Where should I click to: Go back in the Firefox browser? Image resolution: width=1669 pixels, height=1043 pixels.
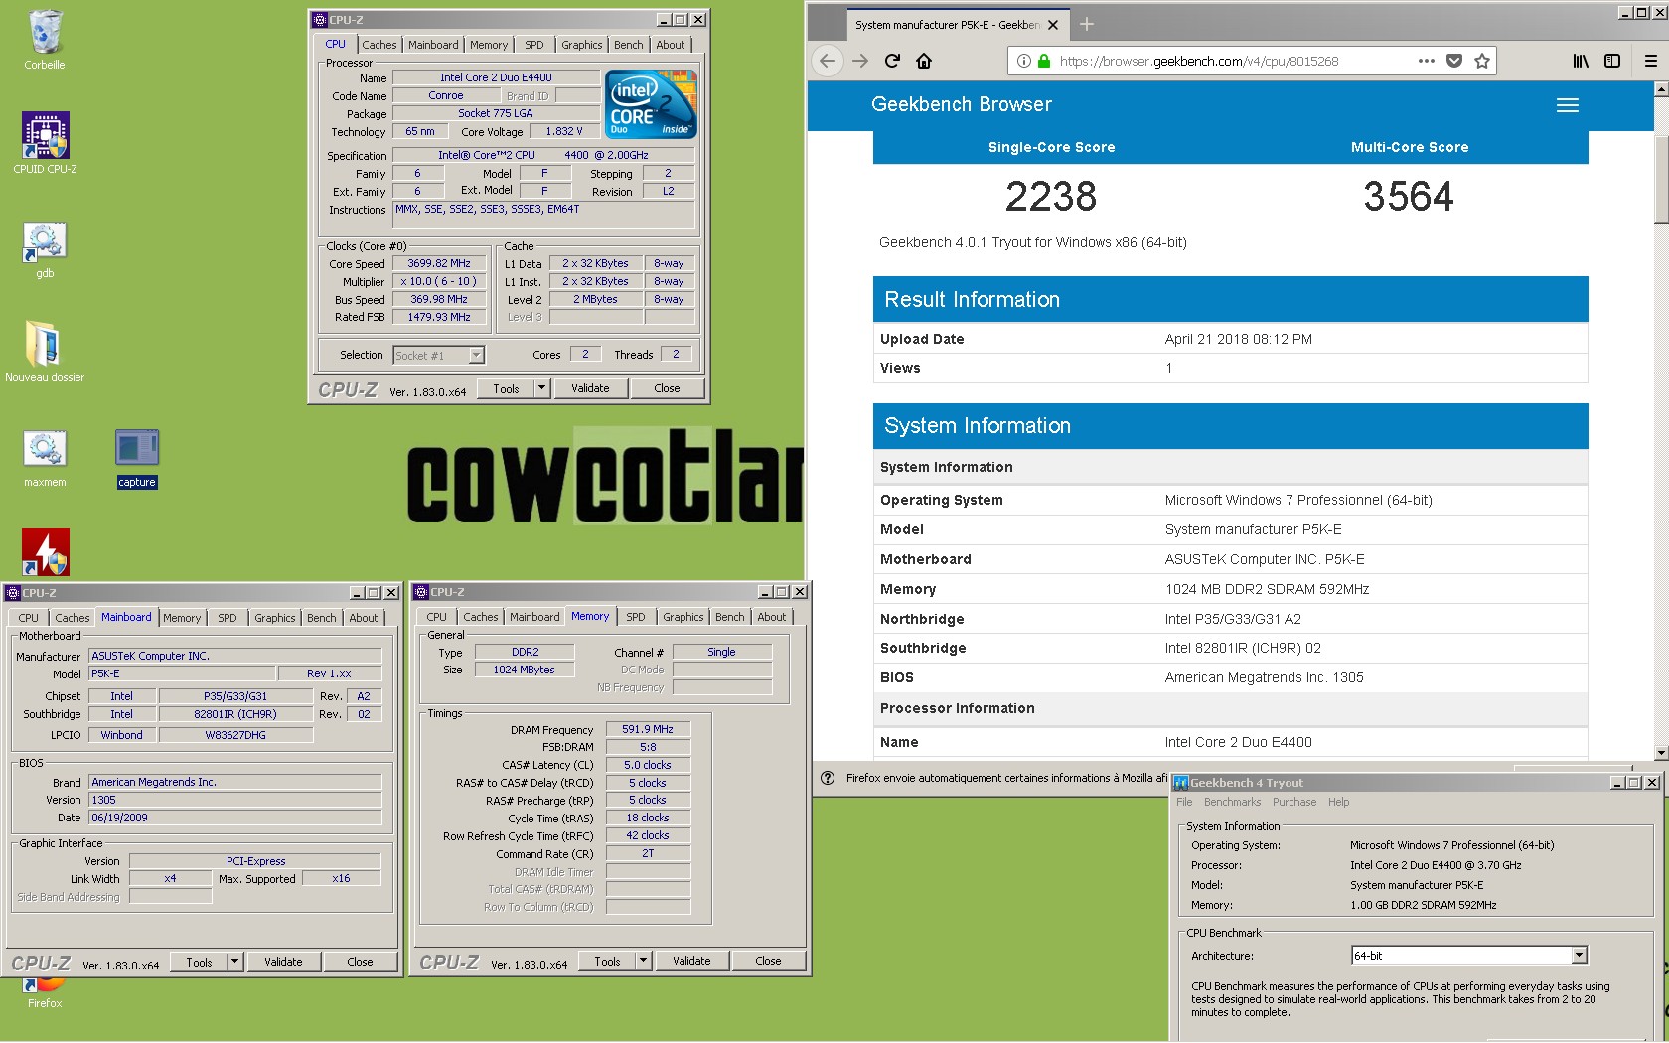point(828,61)
